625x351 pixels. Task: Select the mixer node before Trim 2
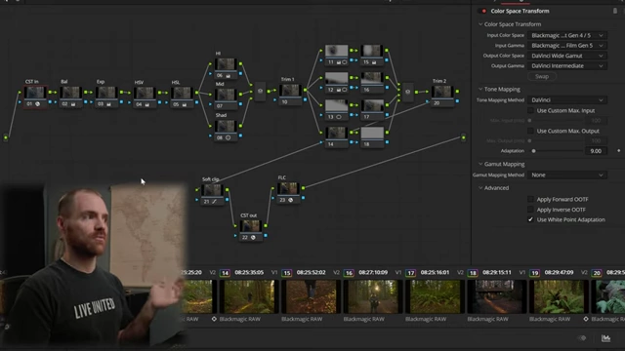coord(408,92)
